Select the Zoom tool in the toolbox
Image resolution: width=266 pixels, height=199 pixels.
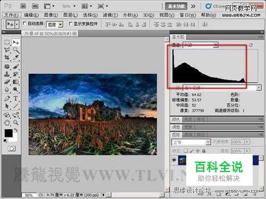tap(16, 122)
